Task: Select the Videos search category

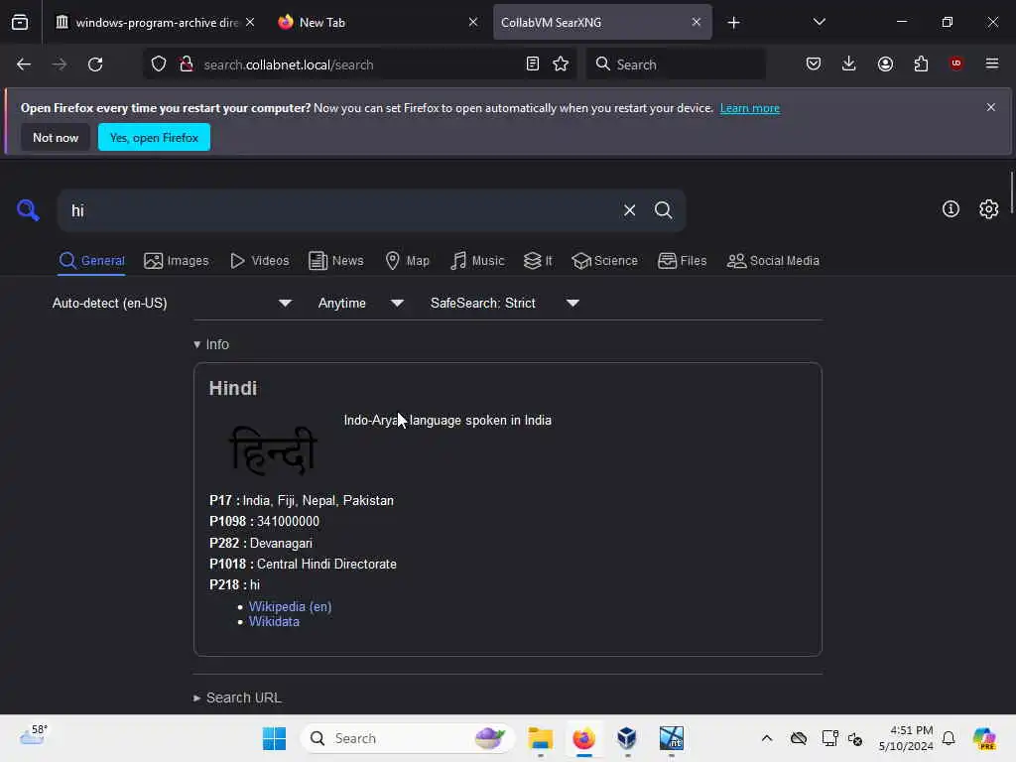Action: (259, 261)
